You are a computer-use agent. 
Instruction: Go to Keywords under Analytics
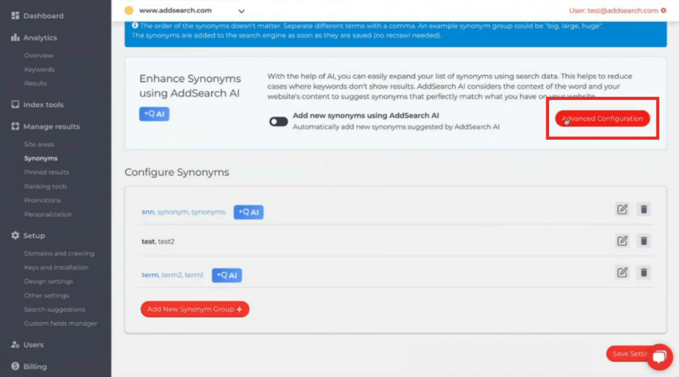pos(39,70)
